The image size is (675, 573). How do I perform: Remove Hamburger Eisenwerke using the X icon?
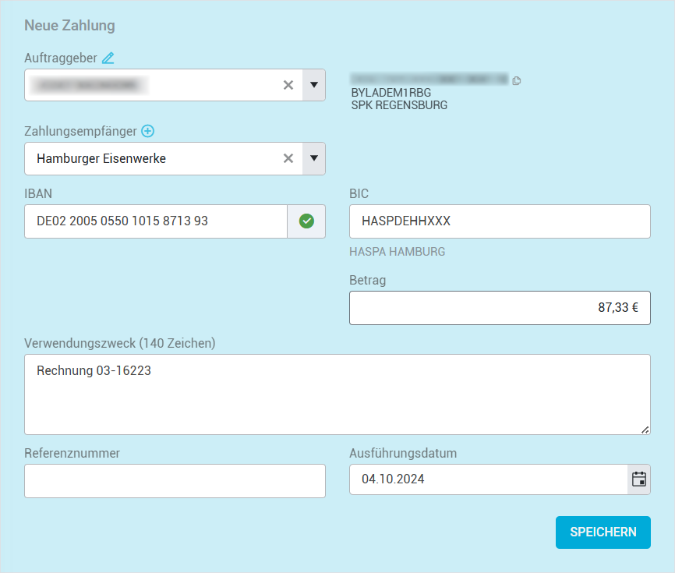click(288, 158)
